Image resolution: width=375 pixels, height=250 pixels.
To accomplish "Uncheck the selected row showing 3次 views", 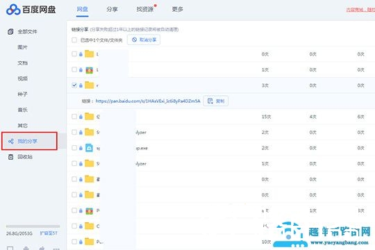I will tap(74, 85).
